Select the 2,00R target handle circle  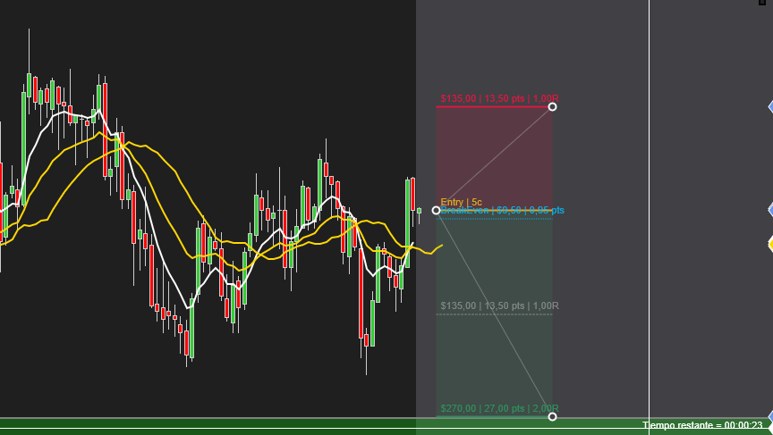[x=552, y=417]
